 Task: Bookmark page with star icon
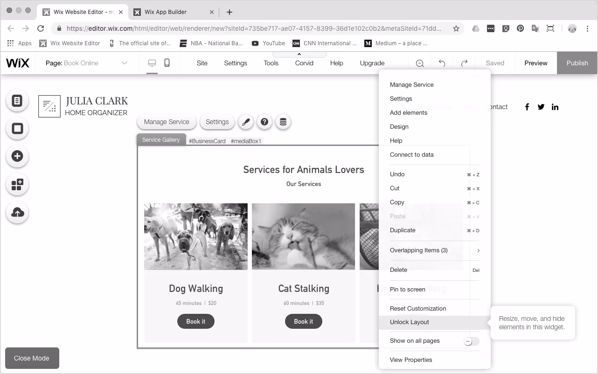(x=456, y=28)
